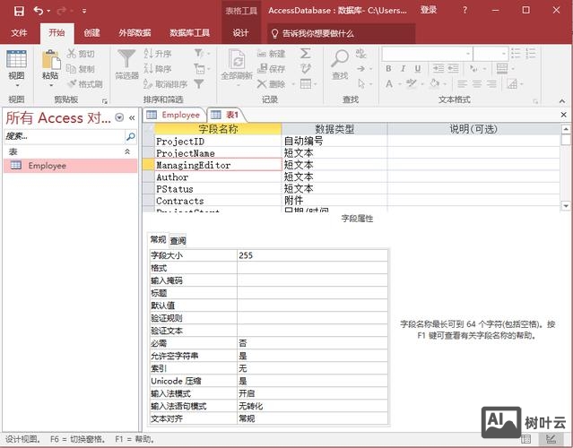Click the navigation pane 搜索 box
This screenshot has height=448, width=573.
point(64,136)
